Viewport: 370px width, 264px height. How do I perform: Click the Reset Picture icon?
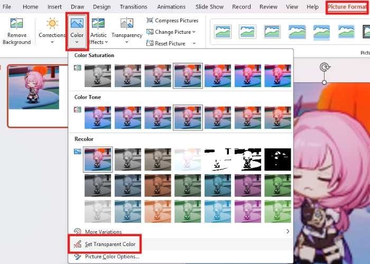pyautogui.click(x=150, y=43)
